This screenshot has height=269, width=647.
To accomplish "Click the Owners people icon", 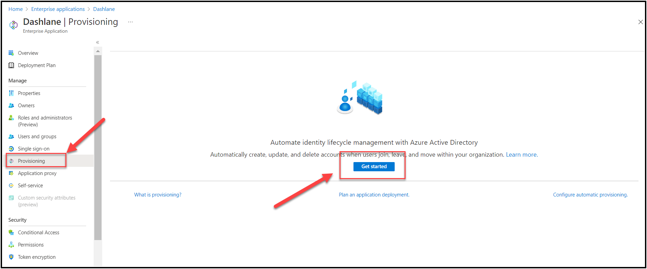I will click(x=11, y=106).
